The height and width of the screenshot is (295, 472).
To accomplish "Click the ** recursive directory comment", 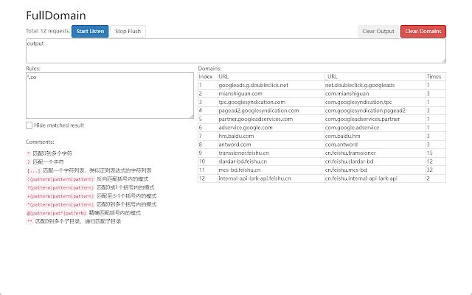I will [74, 221].
